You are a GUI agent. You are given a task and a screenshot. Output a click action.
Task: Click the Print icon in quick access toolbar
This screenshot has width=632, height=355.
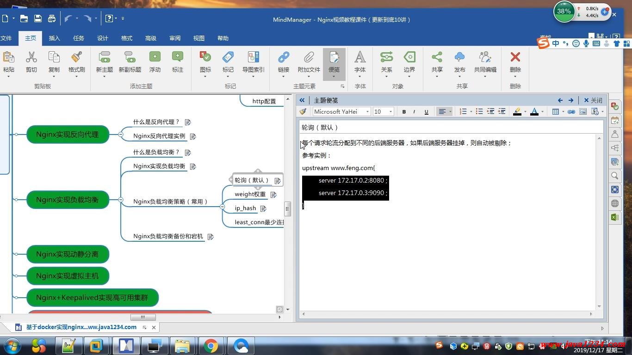pyautogui.click(x=52, y=18)
